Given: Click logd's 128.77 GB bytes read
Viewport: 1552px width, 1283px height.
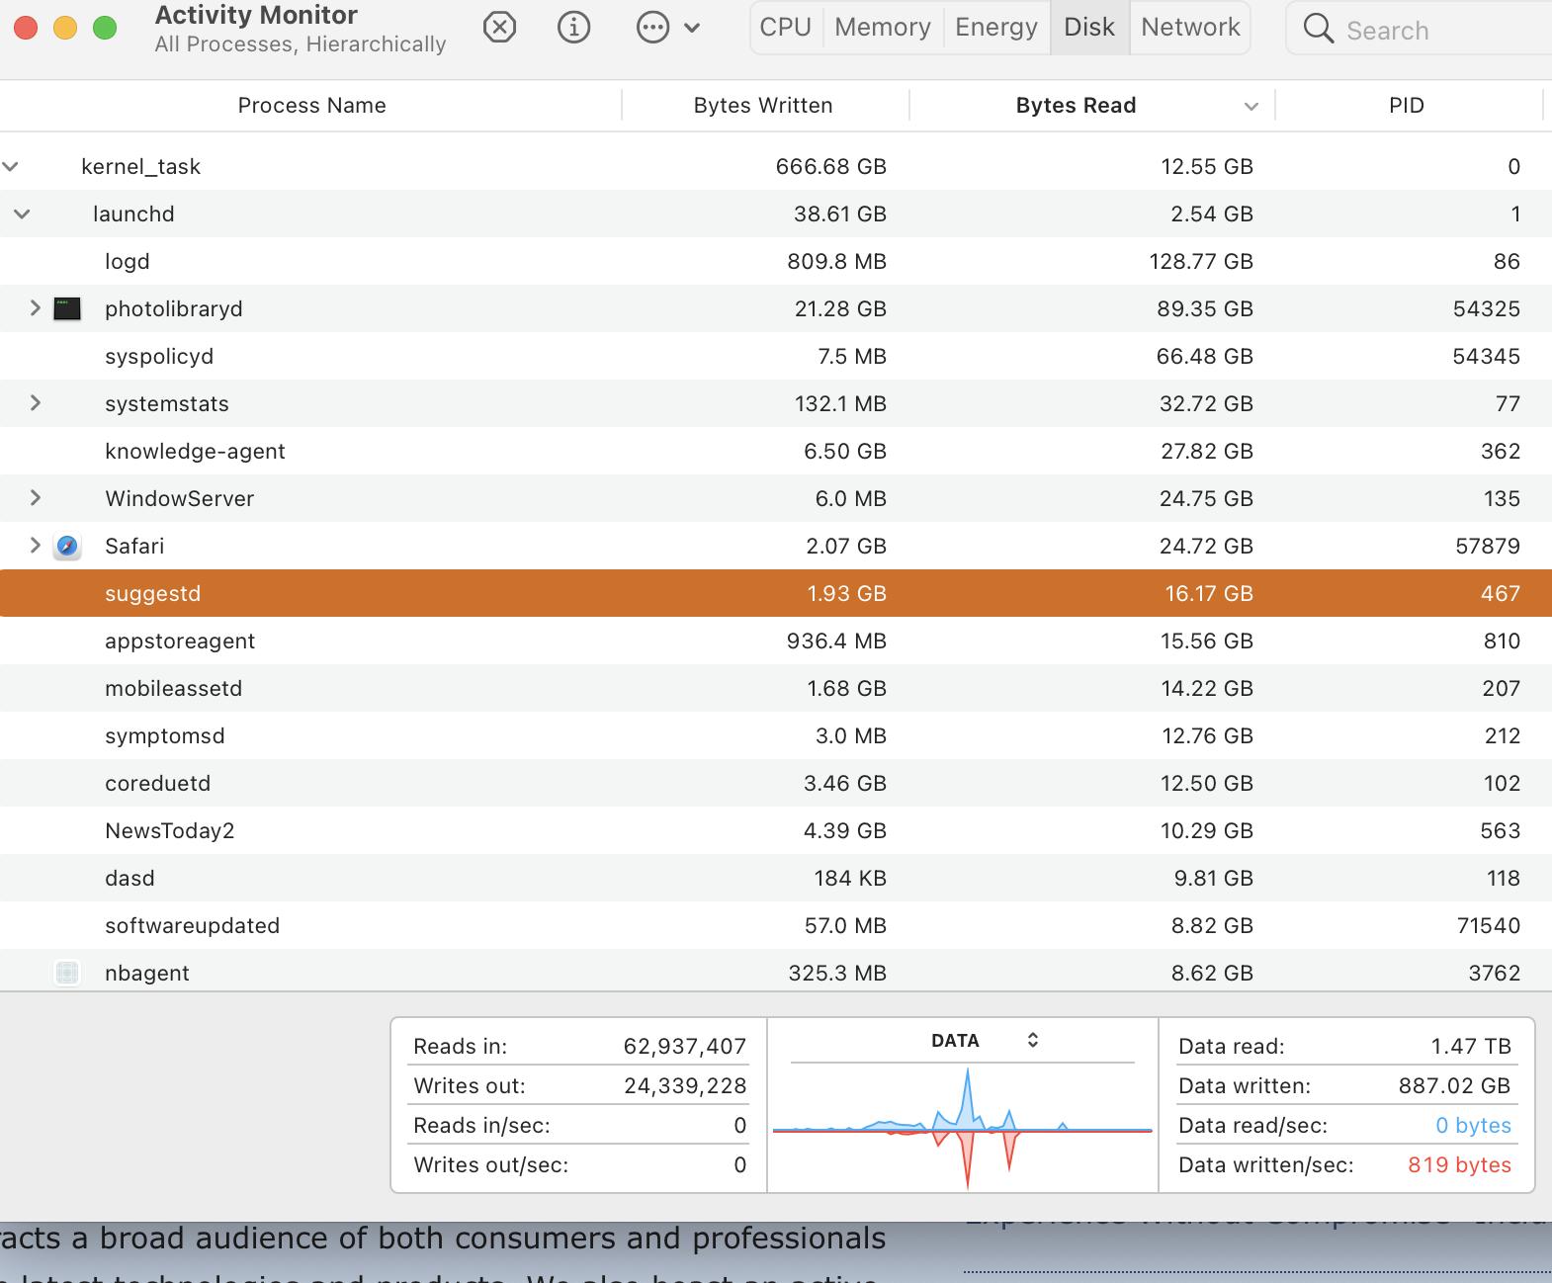Looking at the screenshot, I should (1201, 261).
